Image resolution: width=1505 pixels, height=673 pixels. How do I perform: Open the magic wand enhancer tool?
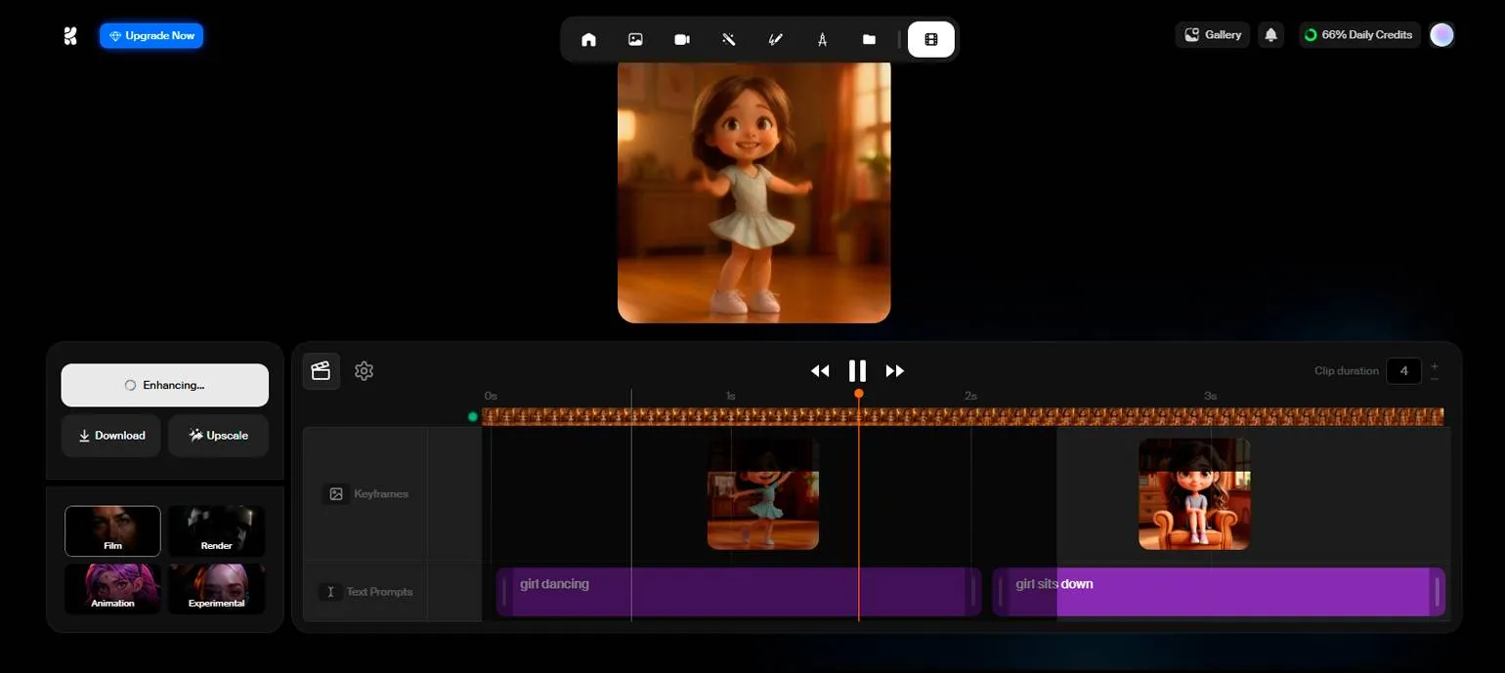(x=728, y=39)
